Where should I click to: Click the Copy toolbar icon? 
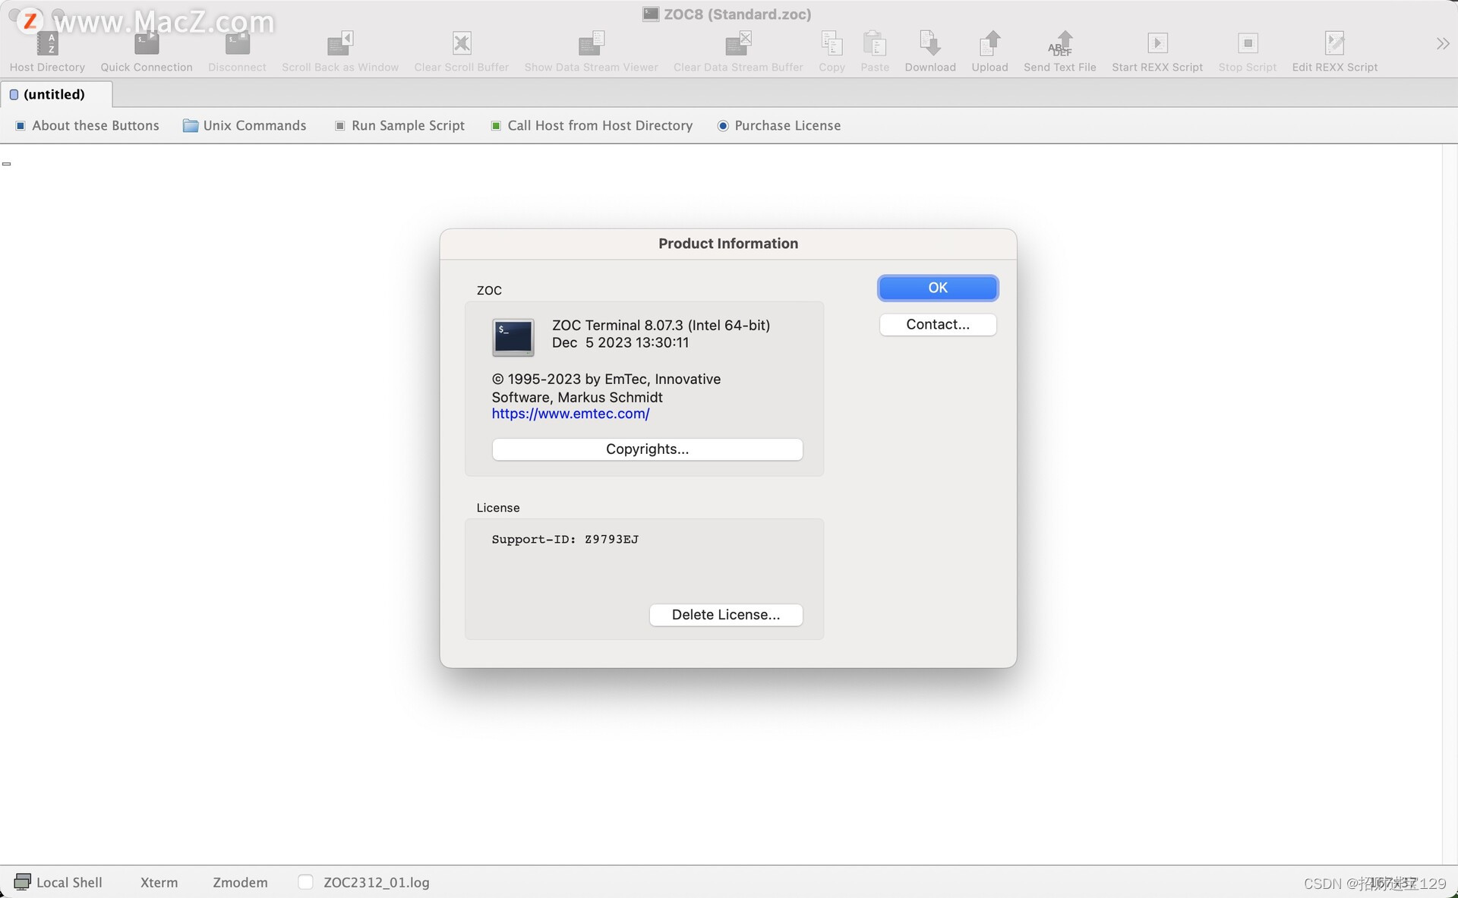pos(832,44)
